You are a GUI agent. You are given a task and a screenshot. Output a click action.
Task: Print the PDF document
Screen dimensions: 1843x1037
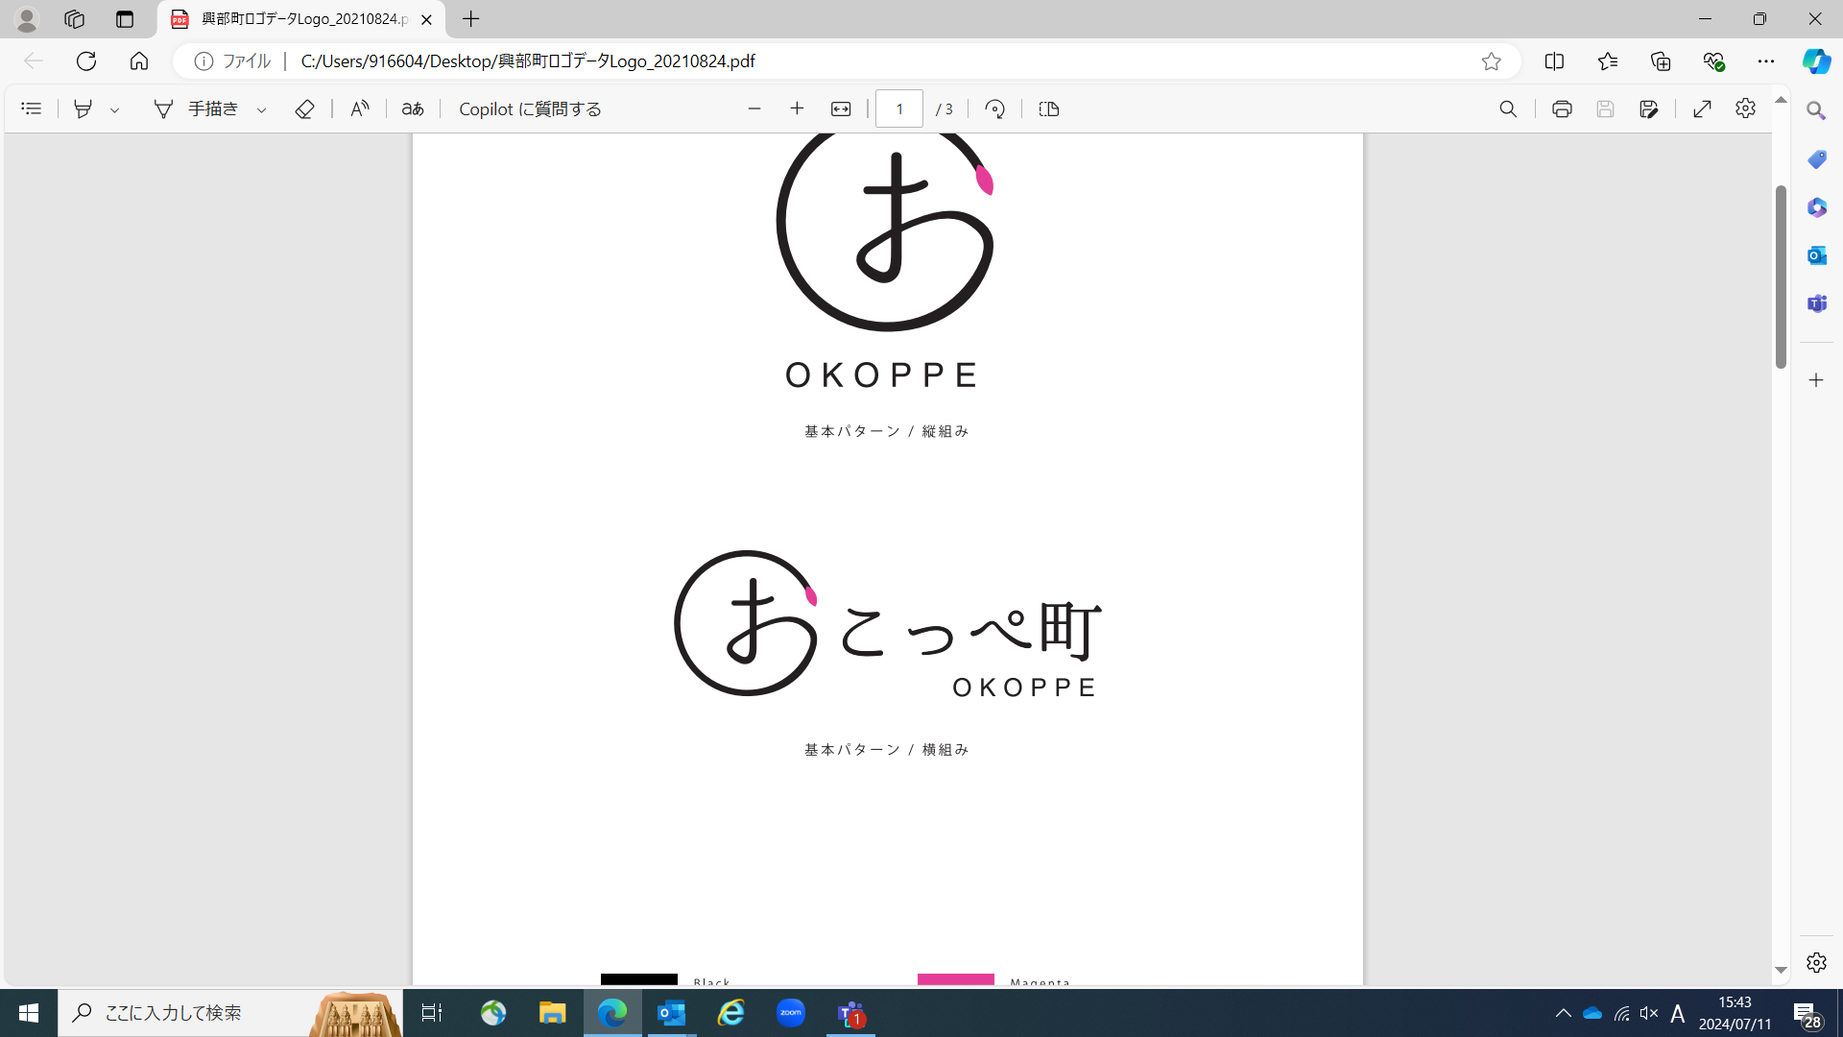[x=1562, y=109]
